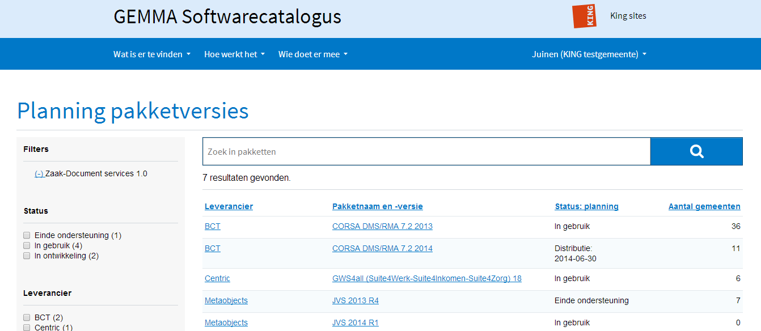
Task: Sort by Status: planning column
Action: tap(586, 206)
